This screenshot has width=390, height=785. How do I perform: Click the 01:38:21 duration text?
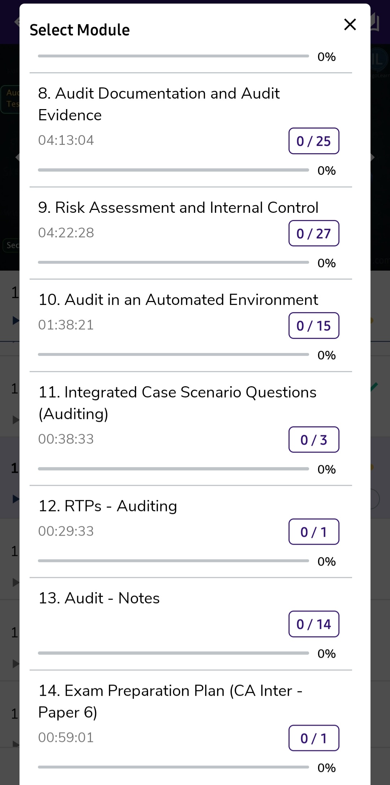click(66, 325)
